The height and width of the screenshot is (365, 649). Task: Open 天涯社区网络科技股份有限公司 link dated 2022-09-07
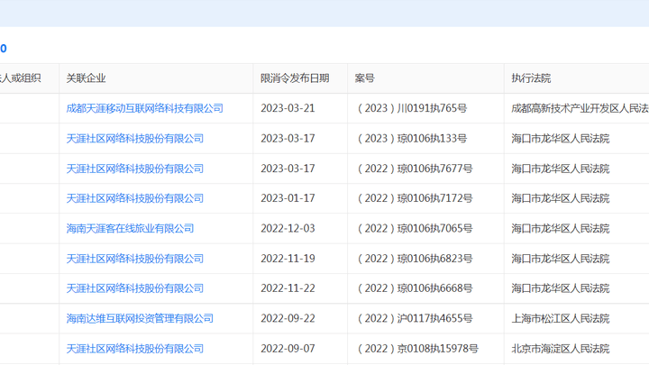click(135, 349)
